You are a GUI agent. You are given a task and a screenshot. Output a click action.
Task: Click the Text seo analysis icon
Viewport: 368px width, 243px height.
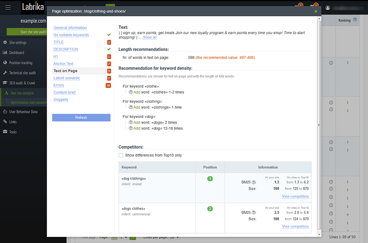click(x=6, y=93)
